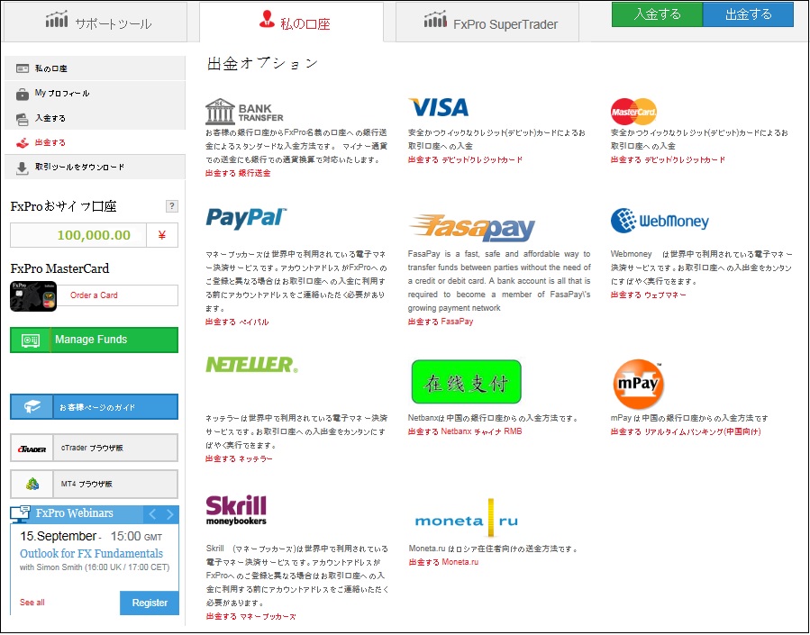
Task: Click the green Chinese online payment logo
Action: click(x=467, y=382)
